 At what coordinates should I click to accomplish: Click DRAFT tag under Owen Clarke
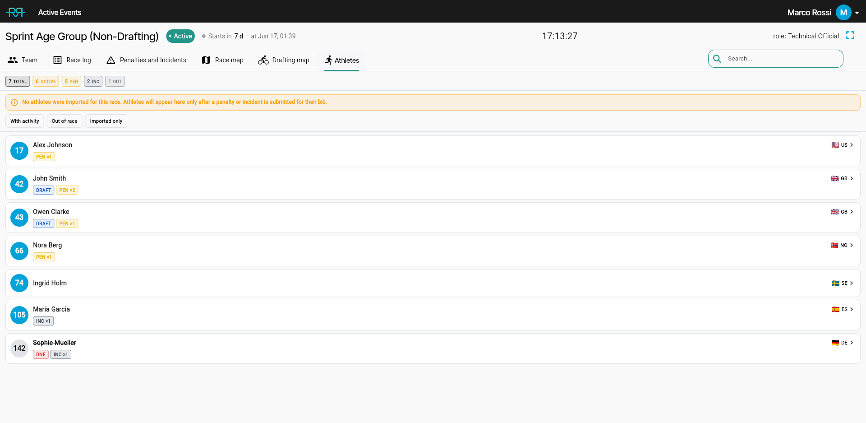click(x=43, y=223)
